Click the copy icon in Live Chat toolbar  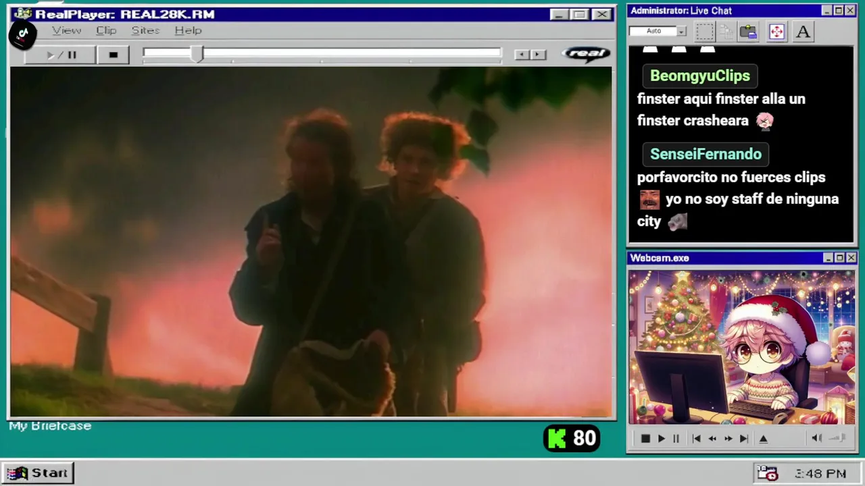click(726, 31)
